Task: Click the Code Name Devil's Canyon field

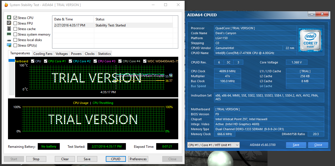Action: pos(256,33)
